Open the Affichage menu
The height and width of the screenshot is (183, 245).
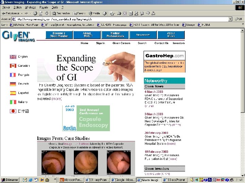tap(30, 7)
